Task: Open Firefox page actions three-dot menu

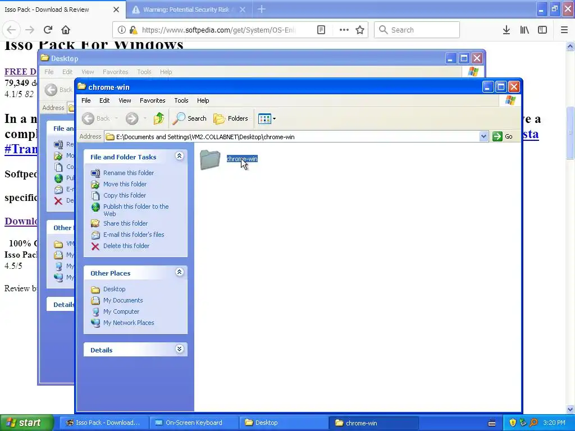Action: (x=344, y=30)
